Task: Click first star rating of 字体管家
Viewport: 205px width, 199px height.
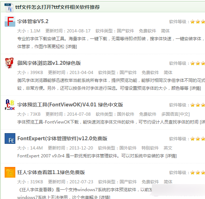Action: pos(193,22)
